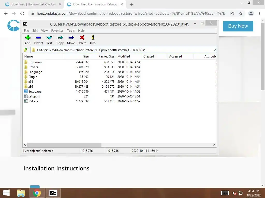Select the Plugin folder icon
The height and width of the screenshot is (198, 265).
(x=26, y=77)
